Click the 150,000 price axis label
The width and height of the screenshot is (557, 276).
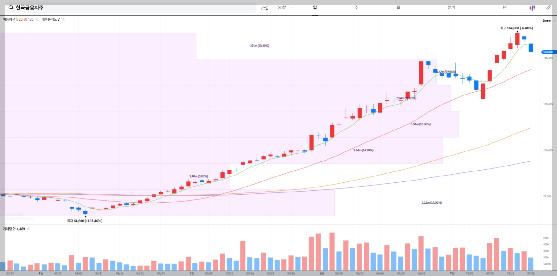pos(548,59)
